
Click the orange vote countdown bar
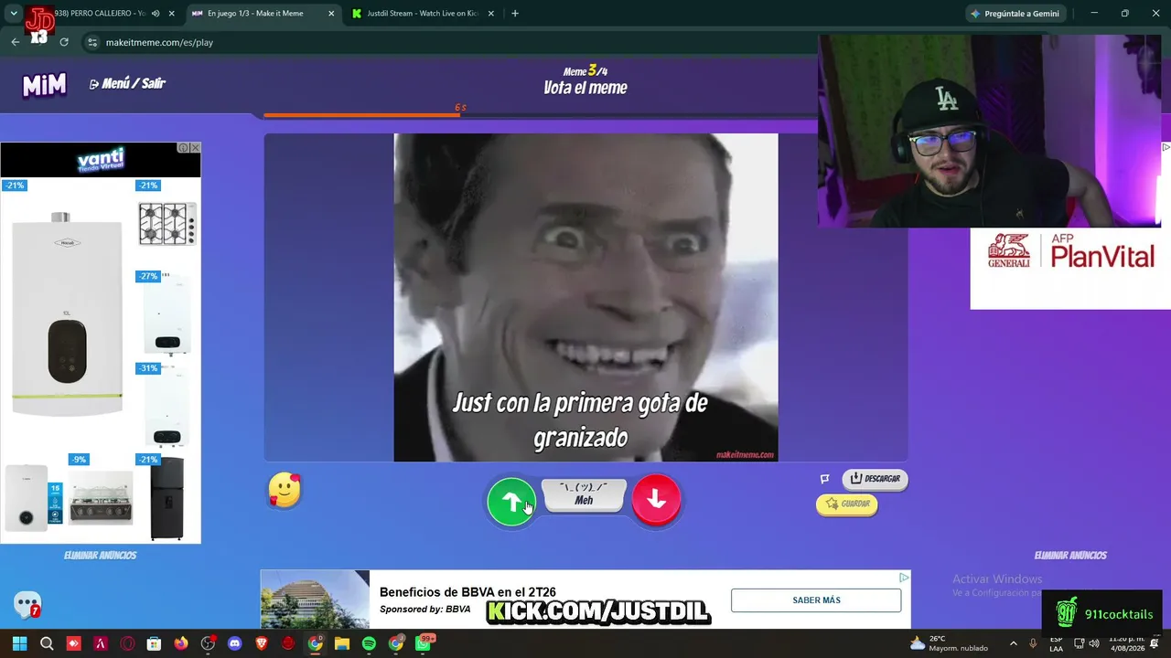[x=363, y=115]
